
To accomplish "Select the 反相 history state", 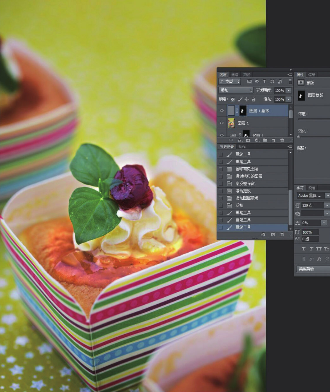I will 239,206.
